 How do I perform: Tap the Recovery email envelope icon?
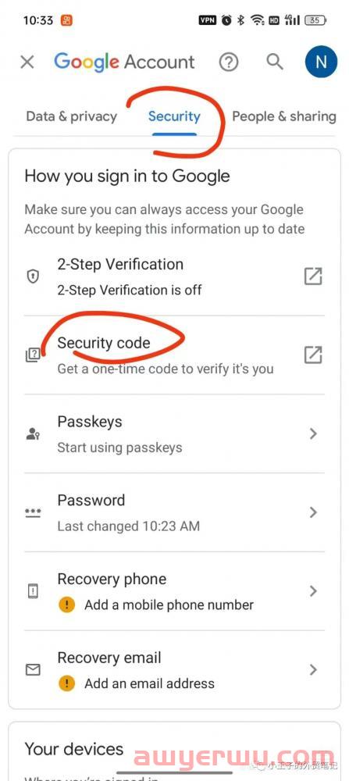coord(33,670)
